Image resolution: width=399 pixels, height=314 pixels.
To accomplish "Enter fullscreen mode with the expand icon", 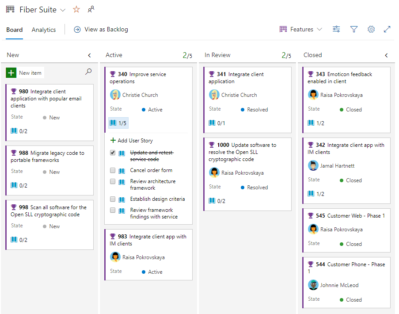I will tap(388, 29).
